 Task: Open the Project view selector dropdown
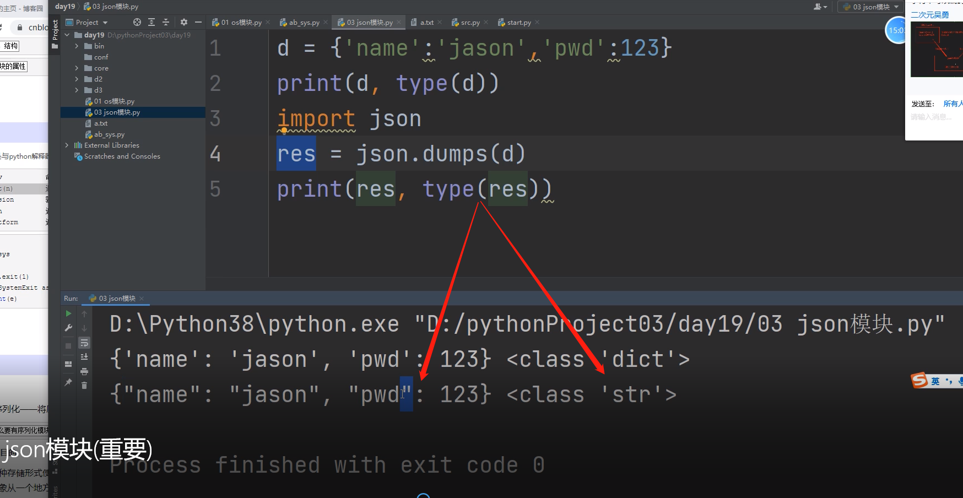click(x=86, y=22)
